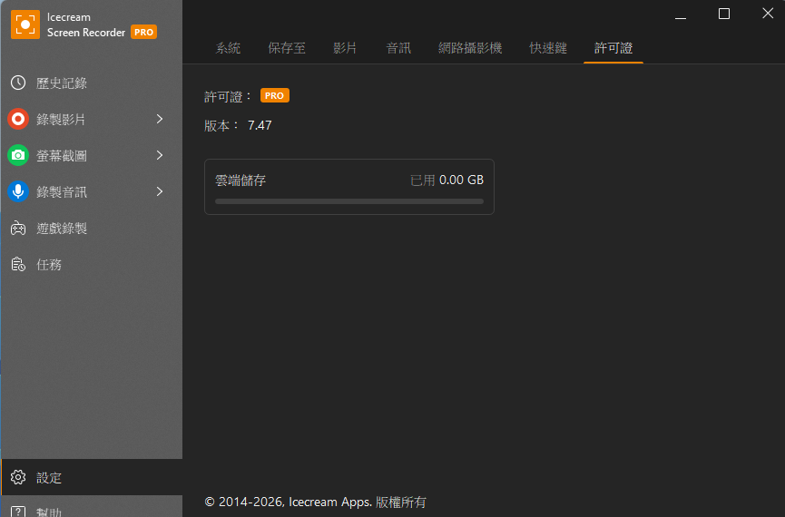This screenshot has height=517, width=785.
Task: Click the 已用 0.00 GB value
Action: 447,180
